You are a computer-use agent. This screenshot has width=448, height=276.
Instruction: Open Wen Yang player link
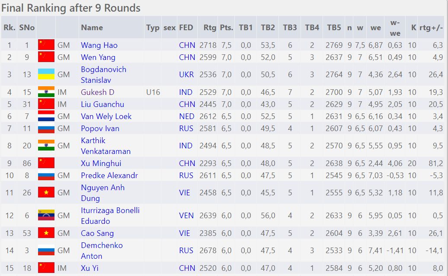click(98, 57)
